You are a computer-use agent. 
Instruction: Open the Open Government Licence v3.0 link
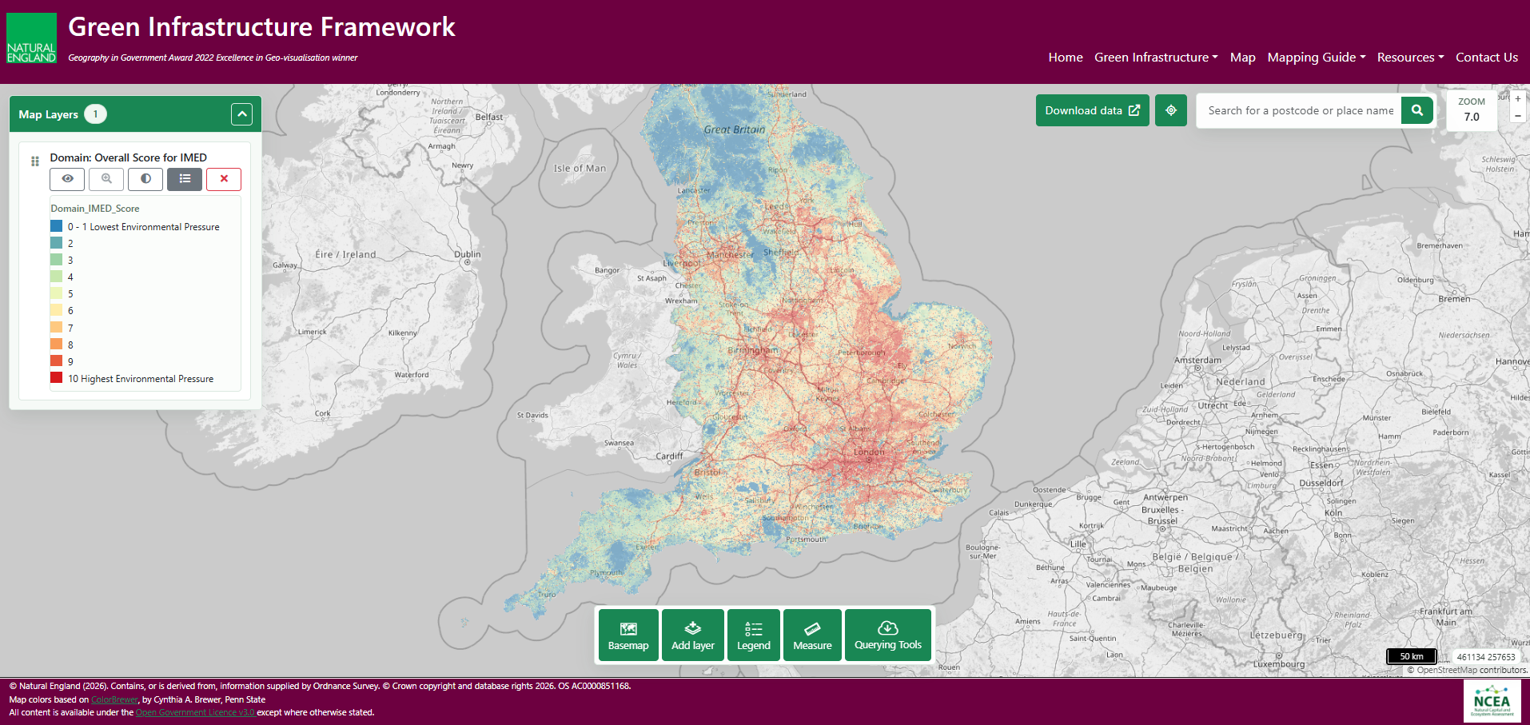point(195,712)
